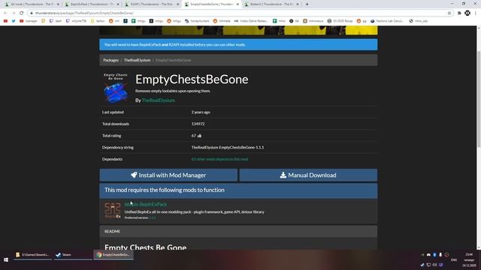Screen dimensions: 481x270
Task: Open the 'dash' Twitch bookmark
Action: [56, 21]
